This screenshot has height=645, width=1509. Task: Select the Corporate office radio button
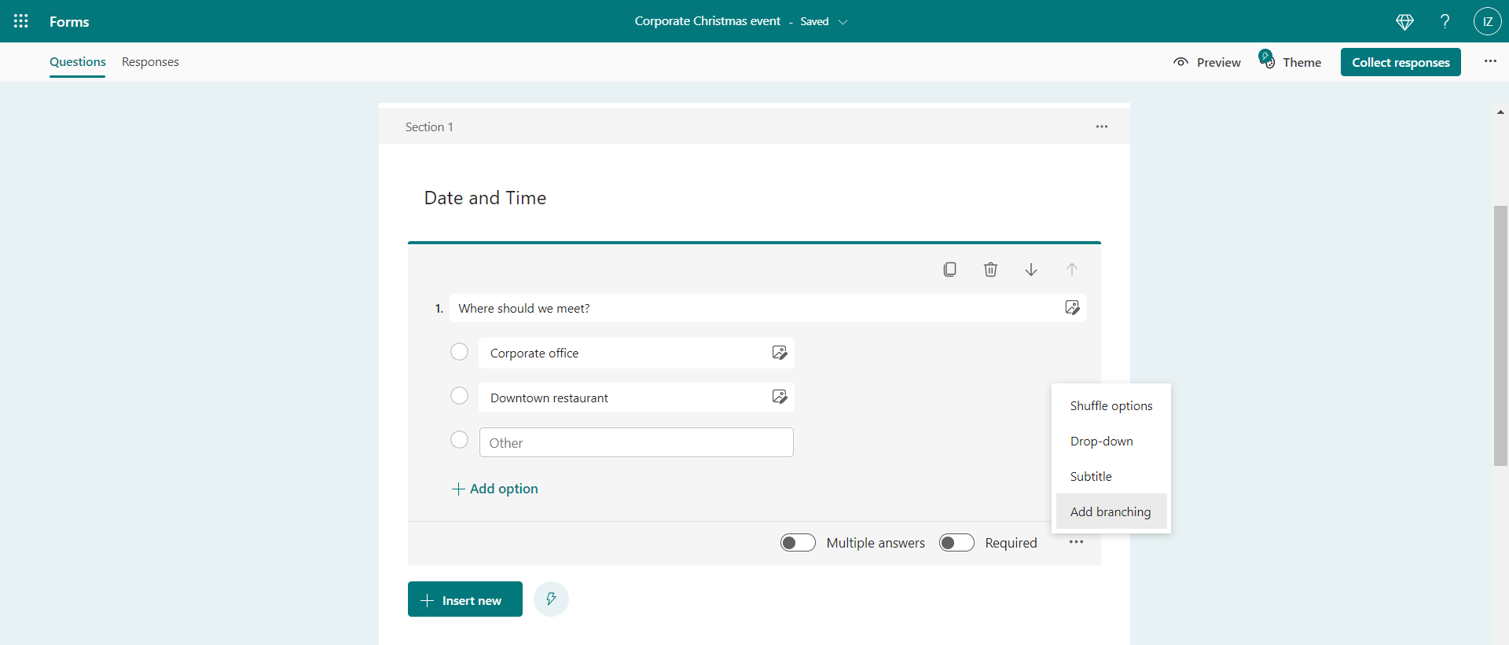point(460,352)
